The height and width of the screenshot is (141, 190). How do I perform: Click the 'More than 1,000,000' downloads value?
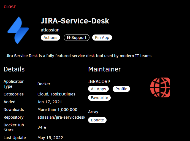tap(58, 110)
